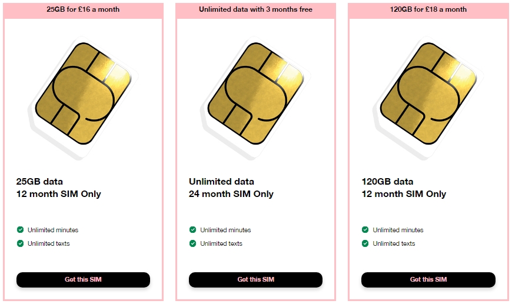
Task: Click 'Unlimited texts' text in the 120GB card
Action: 394,243
